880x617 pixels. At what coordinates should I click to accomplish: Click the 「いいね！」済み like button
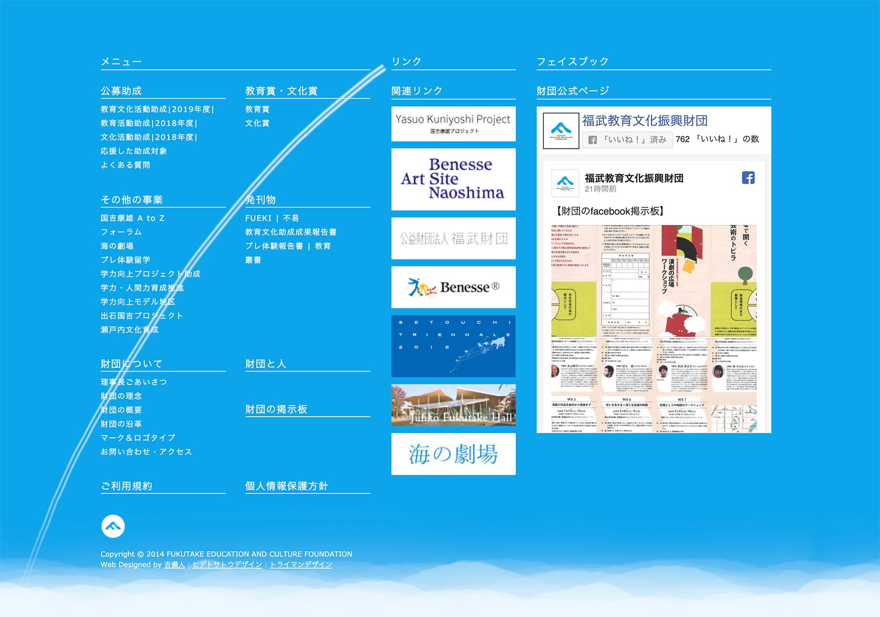point(627,140)
